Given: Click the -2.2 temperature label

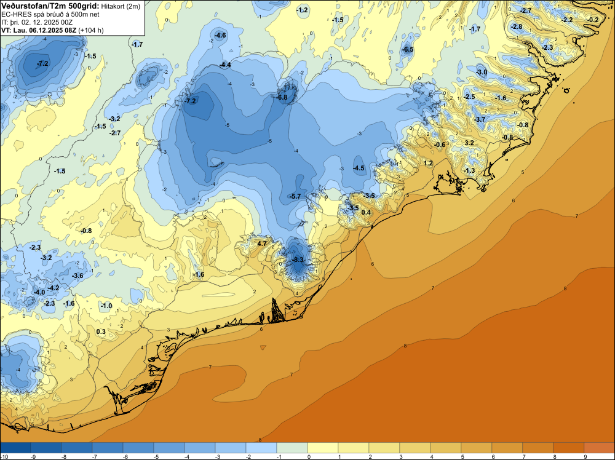Looking at the screenshot, I should [x=567, y=20].
